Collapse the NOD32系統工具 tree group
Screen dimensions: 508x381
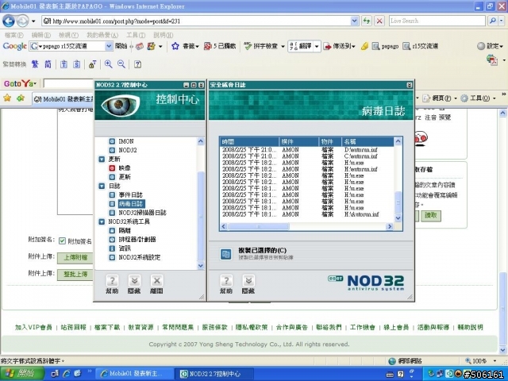pyautogui.click(x=102, y=222)
